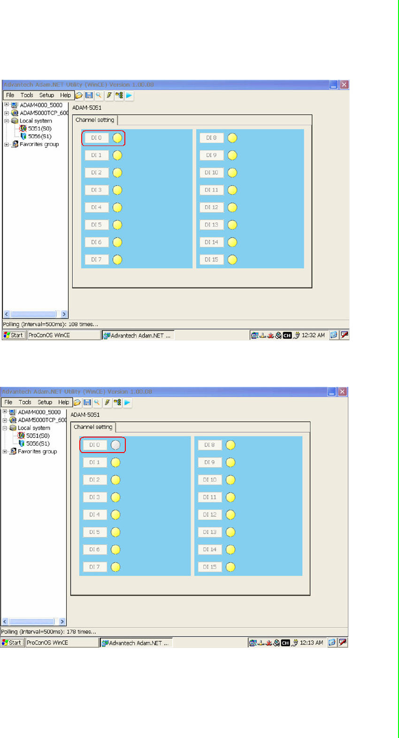This screenshot has height=738, width=399.
Task: Click the tree-group icon in the 12:13 AM window toolbar
Action: point(117,402)
